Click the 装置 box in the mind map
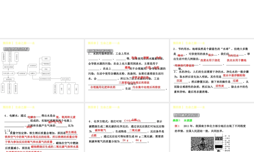The height and width of the screenshot is (152, 254). pyautogui.click(x=46, y=59)
